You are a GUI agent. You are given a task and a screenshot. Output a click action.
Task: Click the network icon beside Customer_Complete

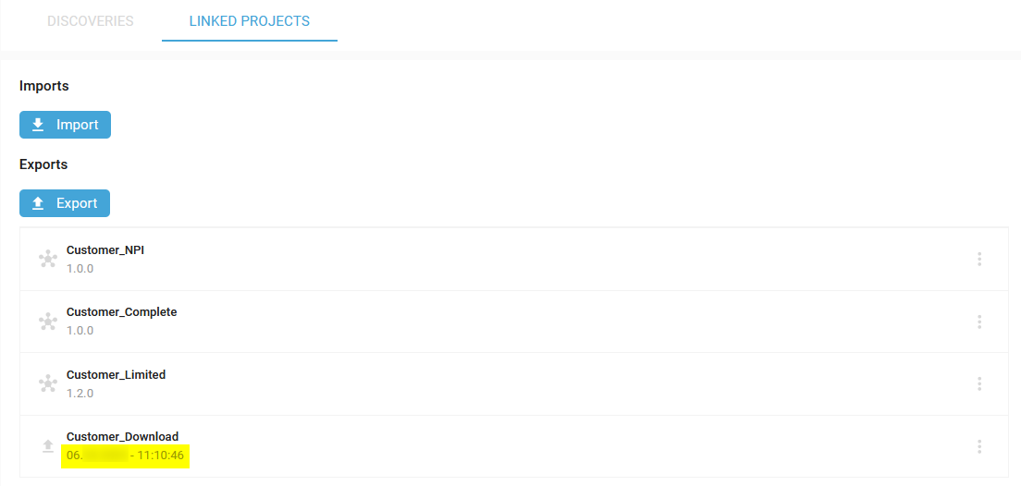pos(47,322)
